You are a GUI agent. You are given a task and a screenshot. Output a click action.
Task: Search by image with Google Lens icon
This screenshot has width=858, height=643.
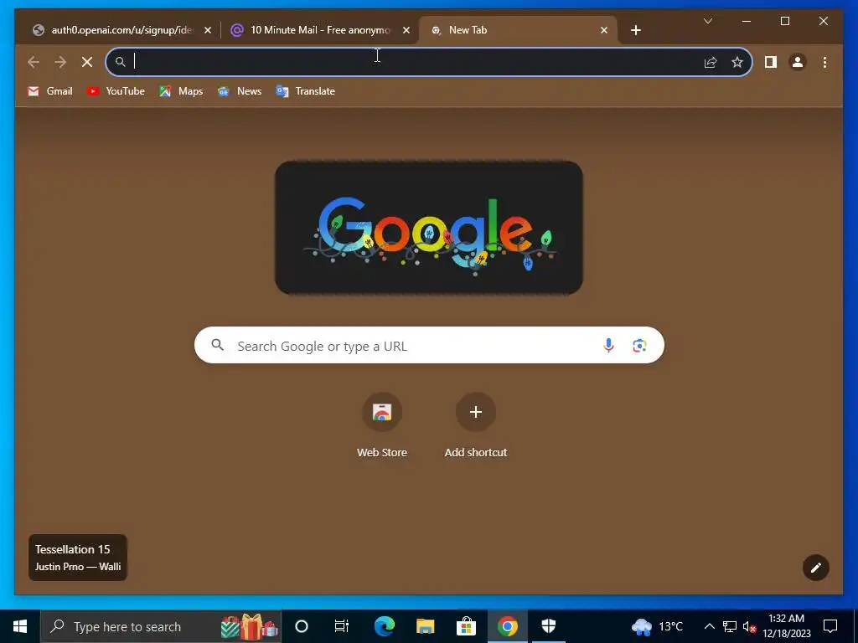tap(639, 346)
